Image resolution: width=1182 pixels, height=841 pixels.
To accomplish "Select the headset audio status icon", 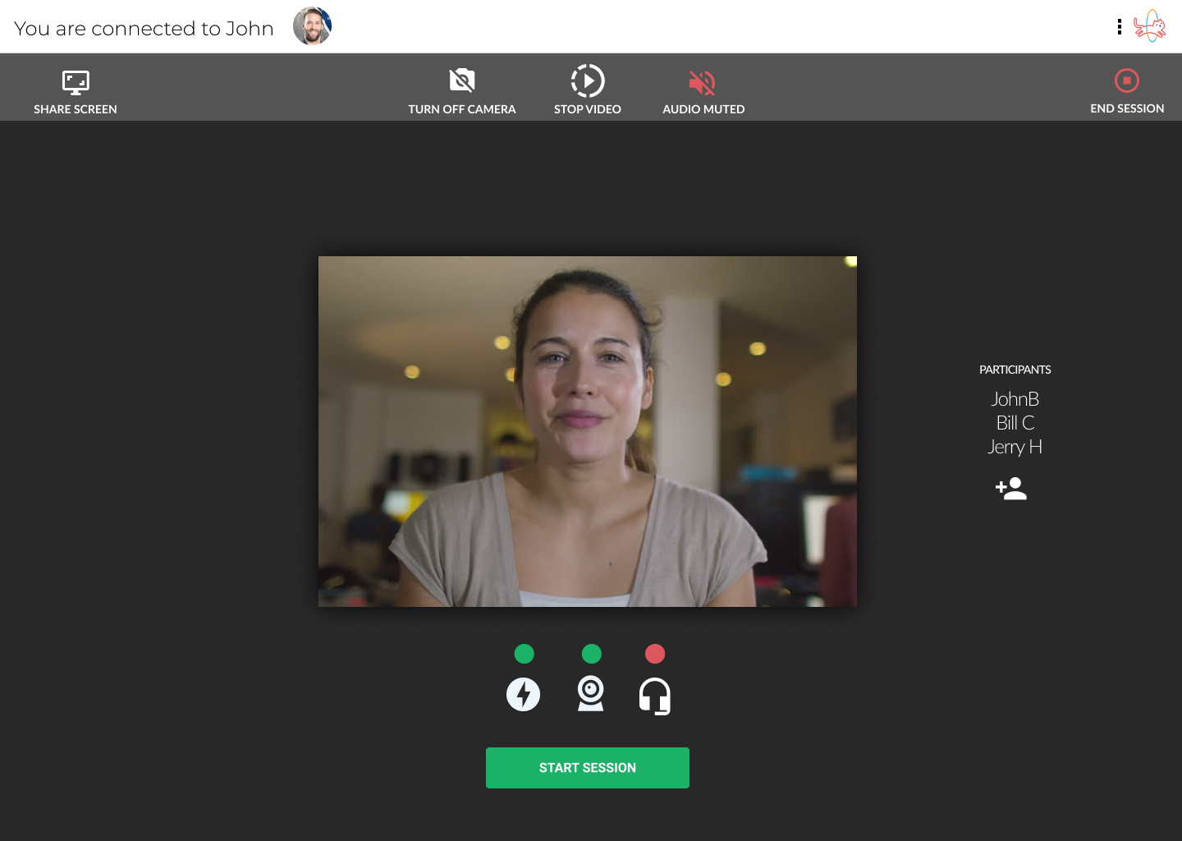I will coord(655,696).
